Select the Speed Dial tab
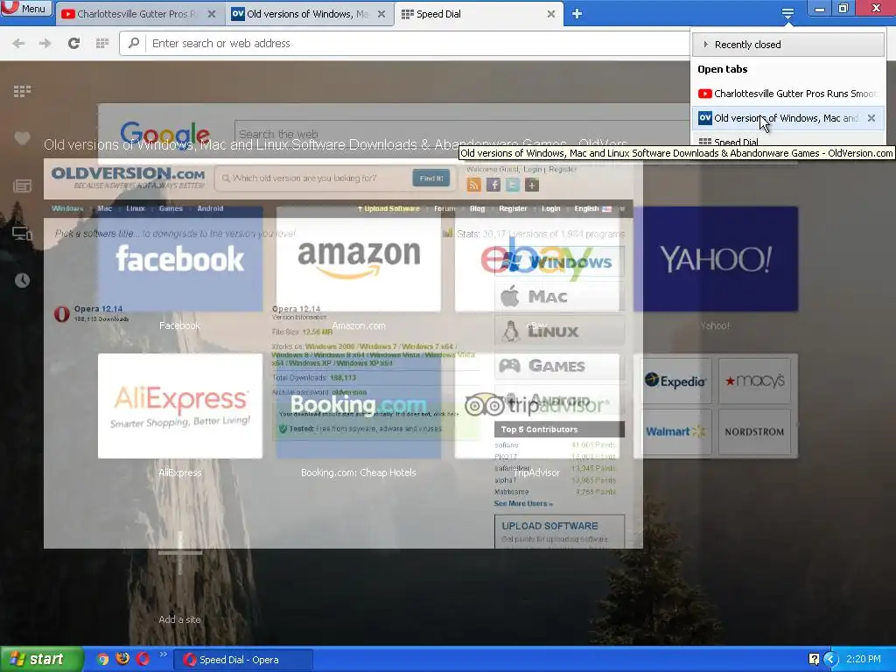 pyautogui.click(x=479, y=14)
